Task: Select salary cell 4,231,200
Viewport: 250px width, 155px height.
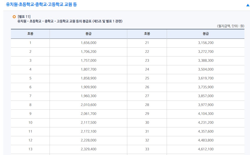Action: pyautogui.click(x=206, y=123)
